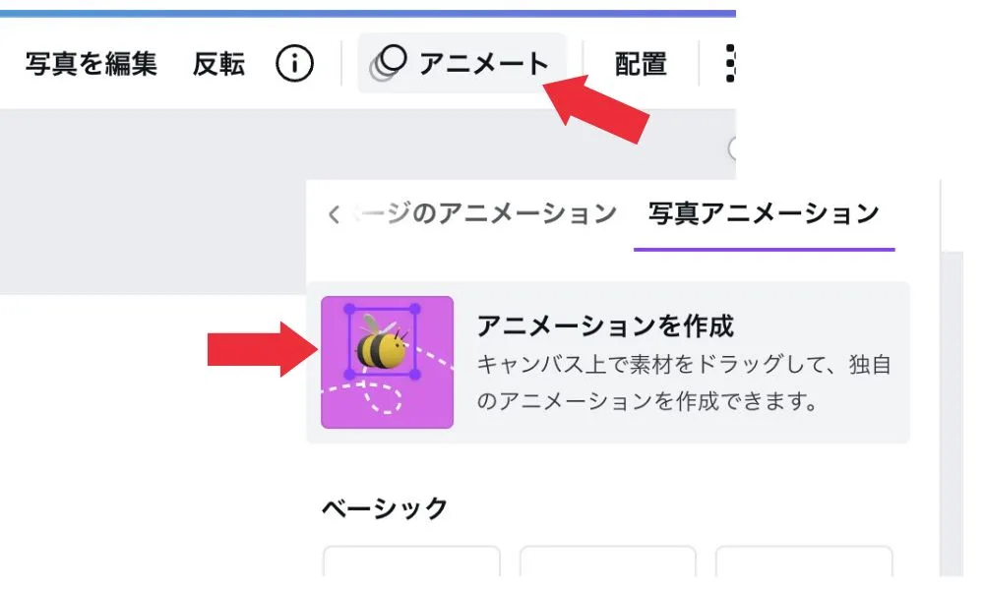Open 写真を編集 (edit photo)

tap(91, 63)
